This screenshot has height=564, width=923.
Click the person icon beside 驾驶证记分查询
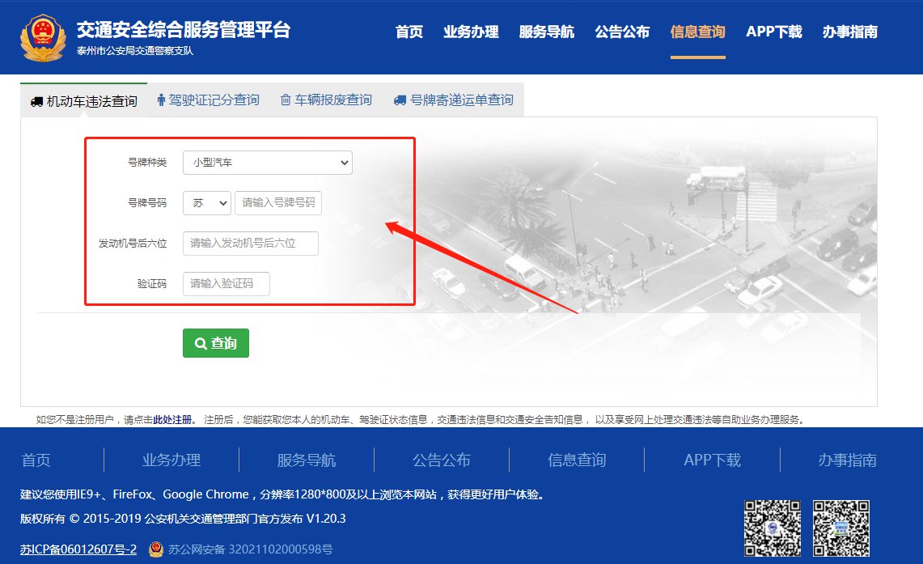(161, 100)
